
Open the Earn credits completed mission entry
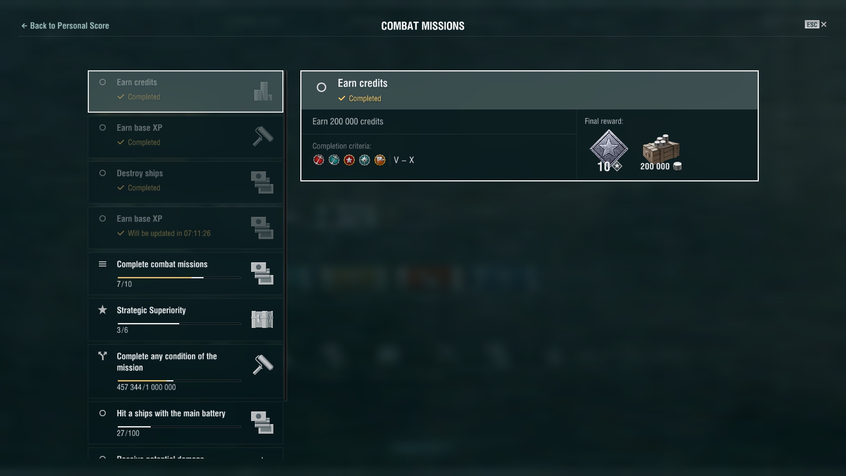186,91
